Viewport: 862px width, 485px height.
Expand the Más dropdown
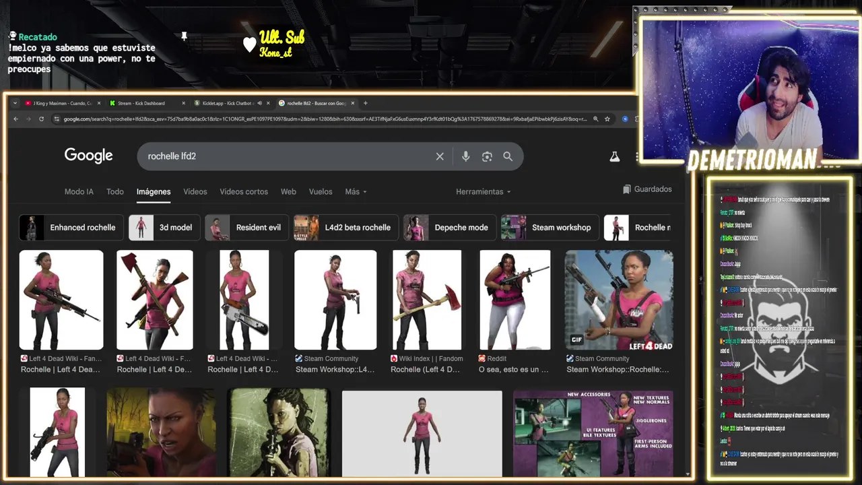click(356, 192)
